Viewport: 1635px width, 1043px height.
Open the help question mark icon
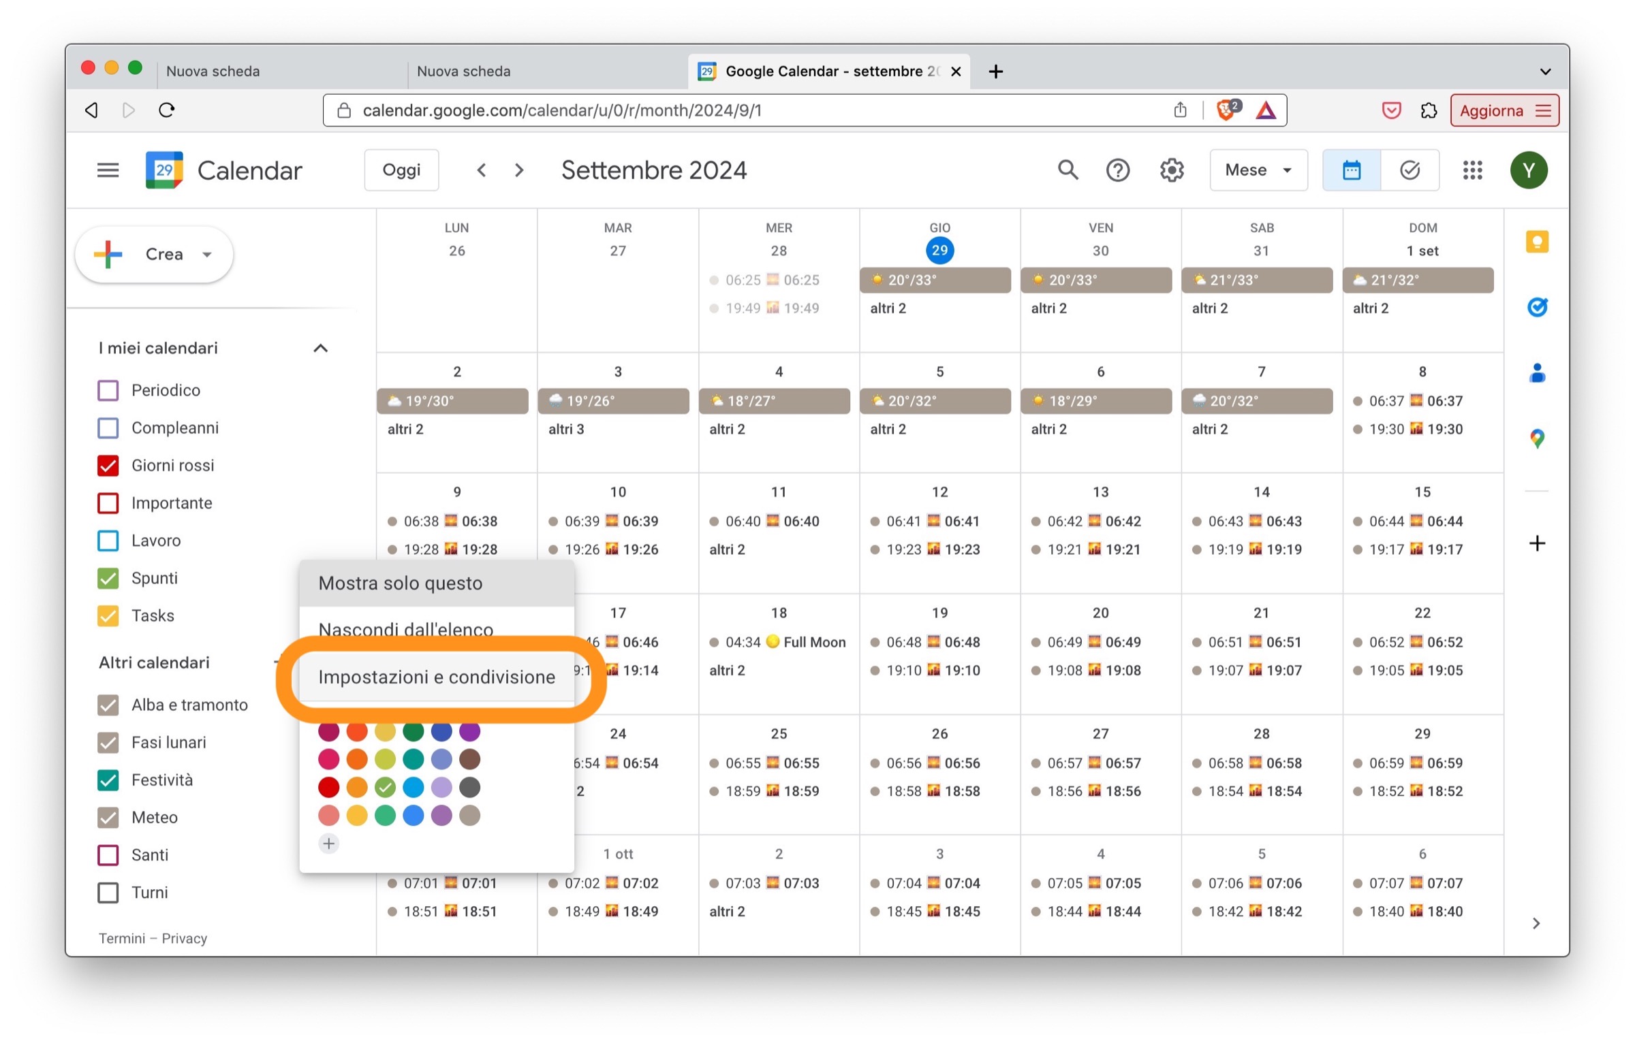tap(1117, 170)
